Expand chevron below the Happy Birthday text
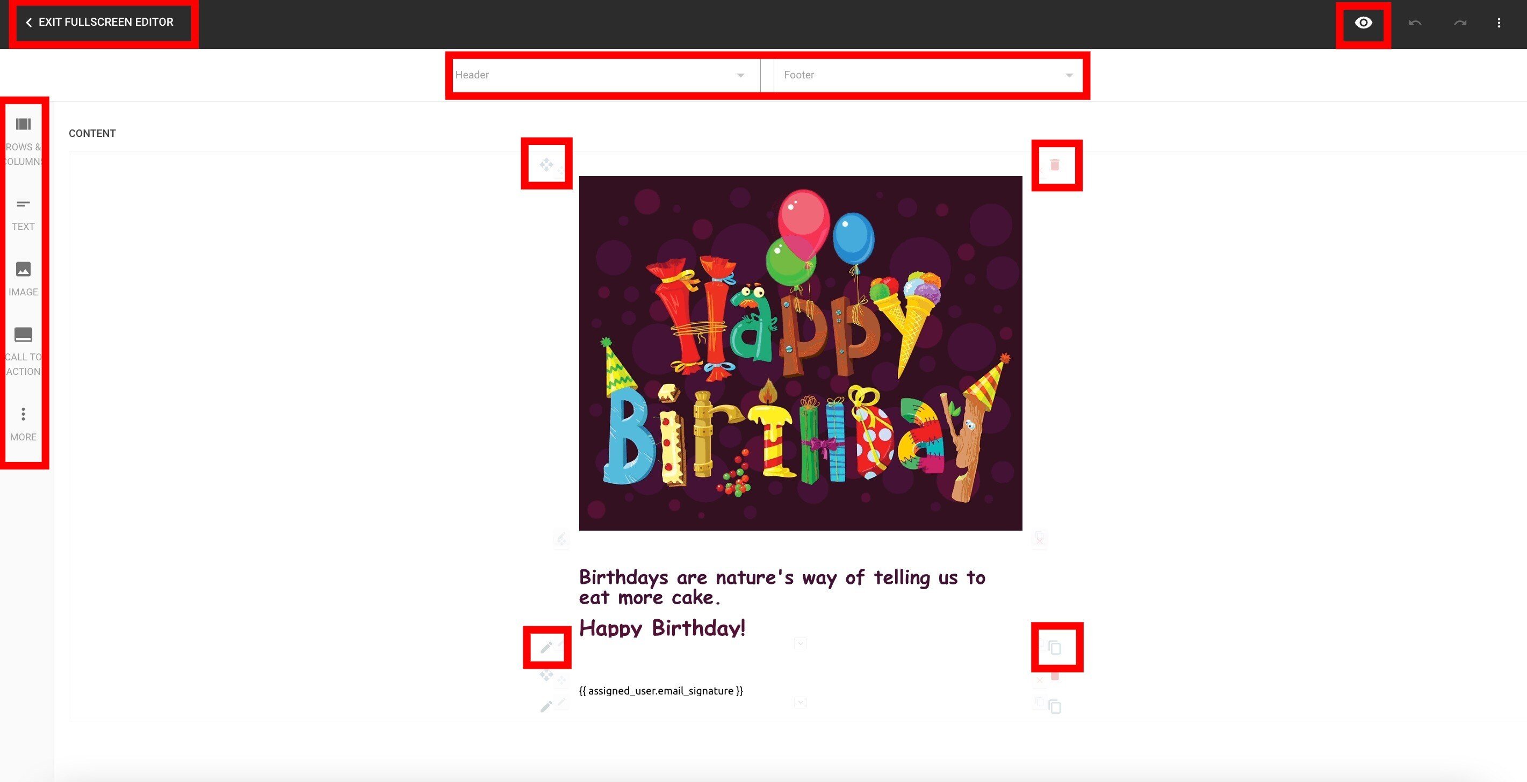Image resolution: width=1527 pixels, height=782 pixels. click(x=800, y=643)
